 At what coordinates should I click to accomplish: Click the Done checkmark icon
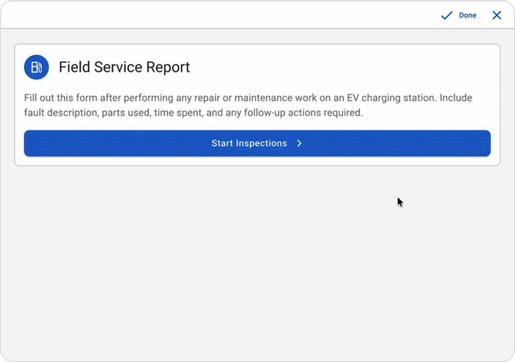point(447,15)
